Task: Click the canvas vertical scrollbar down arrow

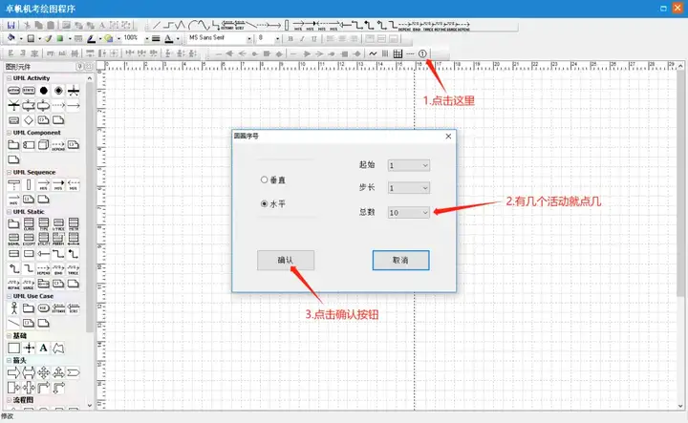Action: [x=680, y=406]
